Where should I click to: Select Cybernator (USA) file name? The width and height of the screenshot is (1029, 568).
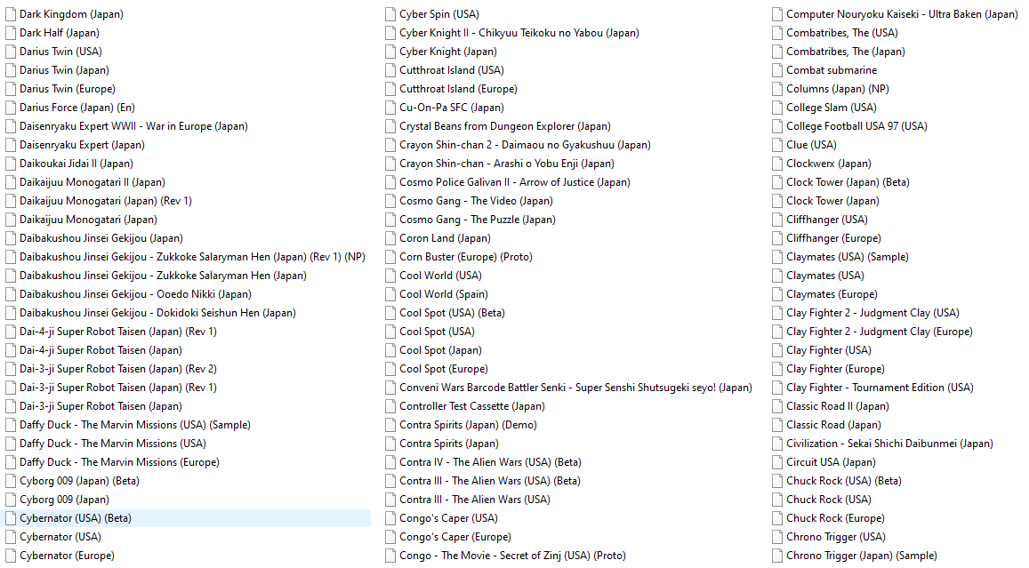coord(60,537)
